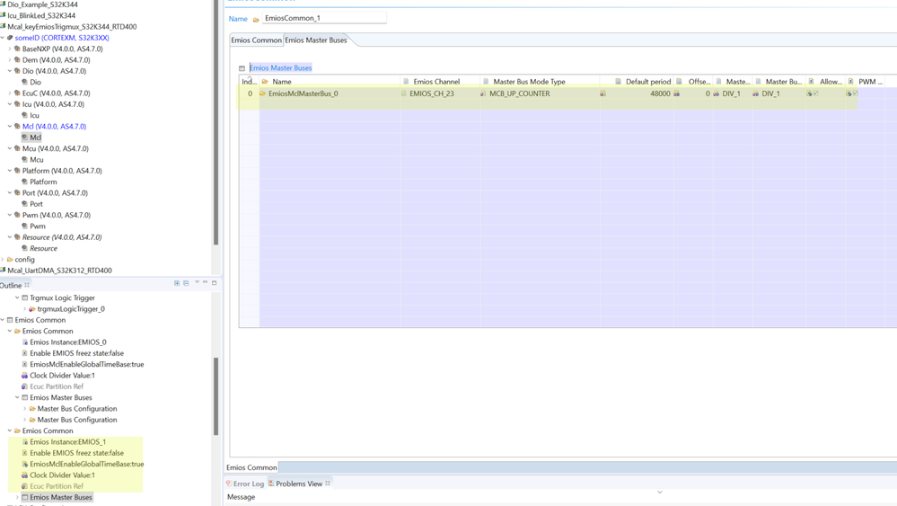Click the Ind... index column header
Image resolution: width=897 pixels, height=506 pixels.
249,81
